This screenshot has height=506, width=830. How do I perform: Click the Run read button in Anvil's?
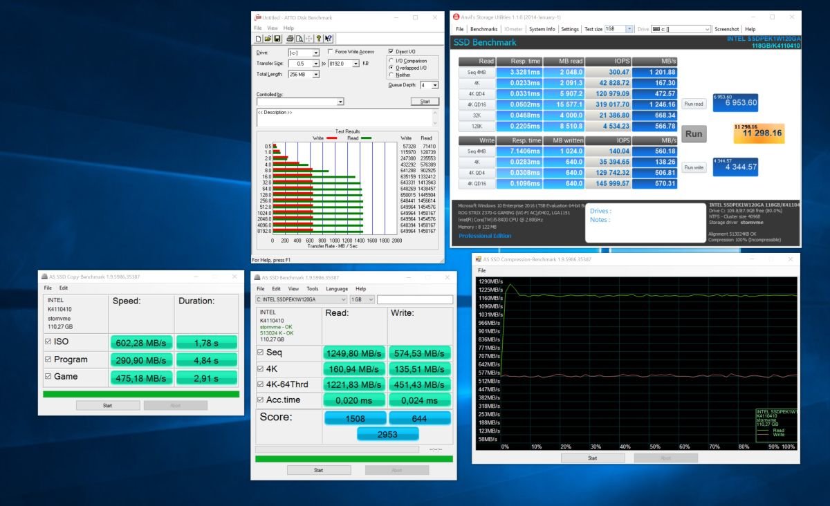coord(694,104)
